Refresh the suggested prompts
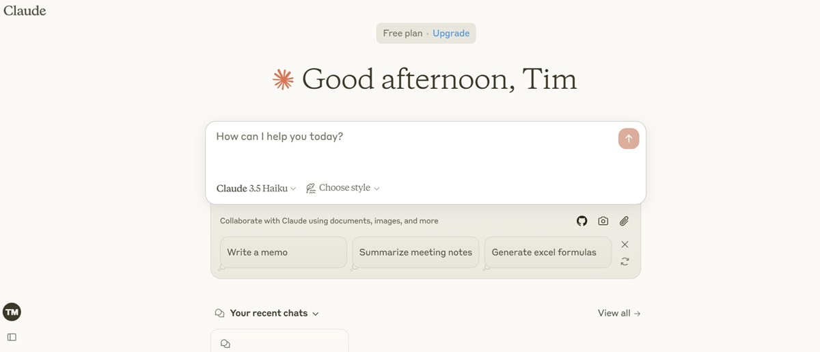This screenshot has height=352, width=820. 625,262
